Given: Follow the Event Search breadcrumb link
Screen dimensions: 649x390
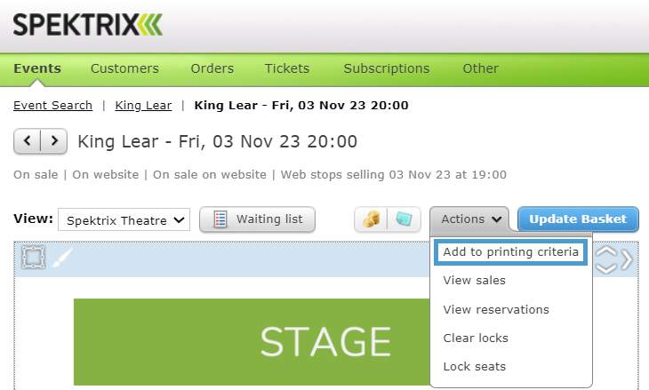Looking at the screenshot, I should 53,106.
